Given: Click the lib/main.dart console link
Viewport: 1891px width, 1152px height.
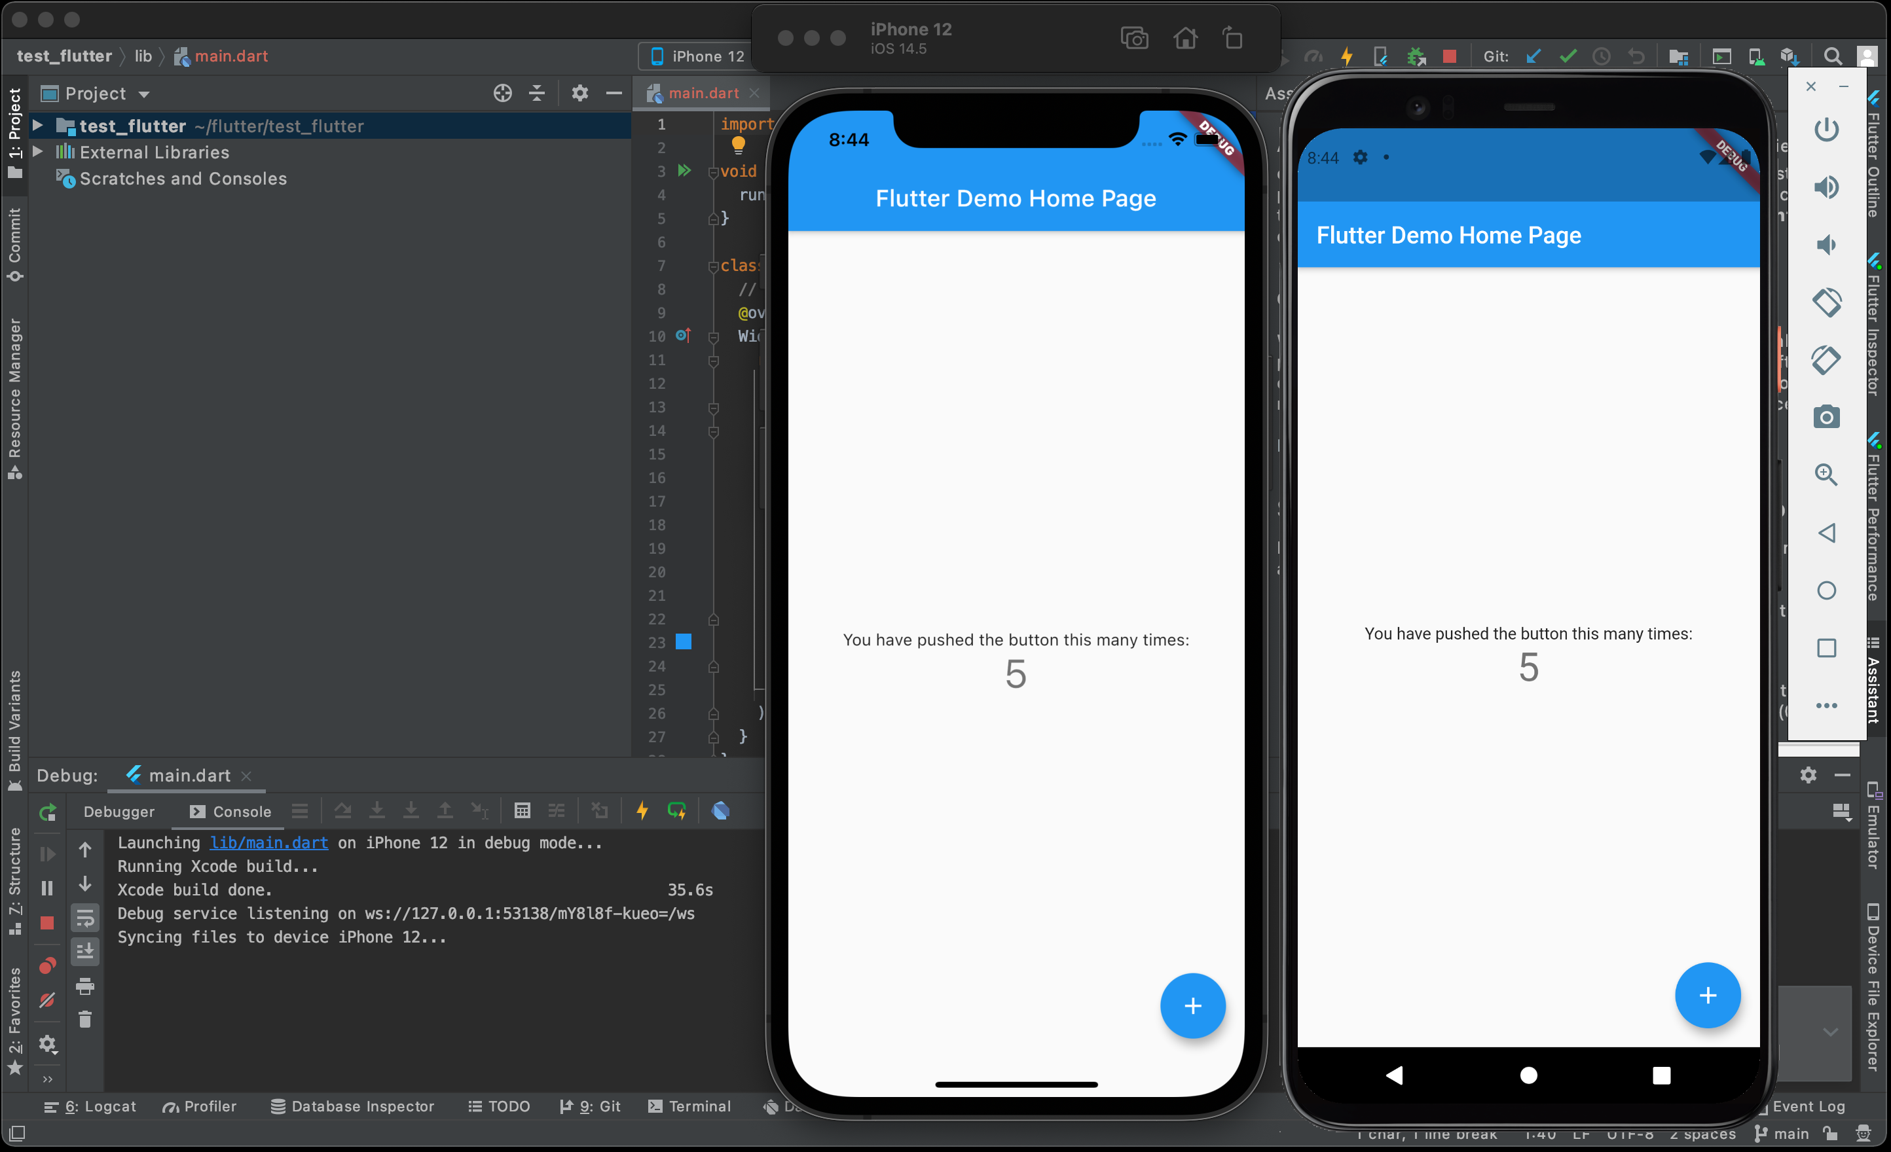Looking at the screenshot, I should point(268,842).
